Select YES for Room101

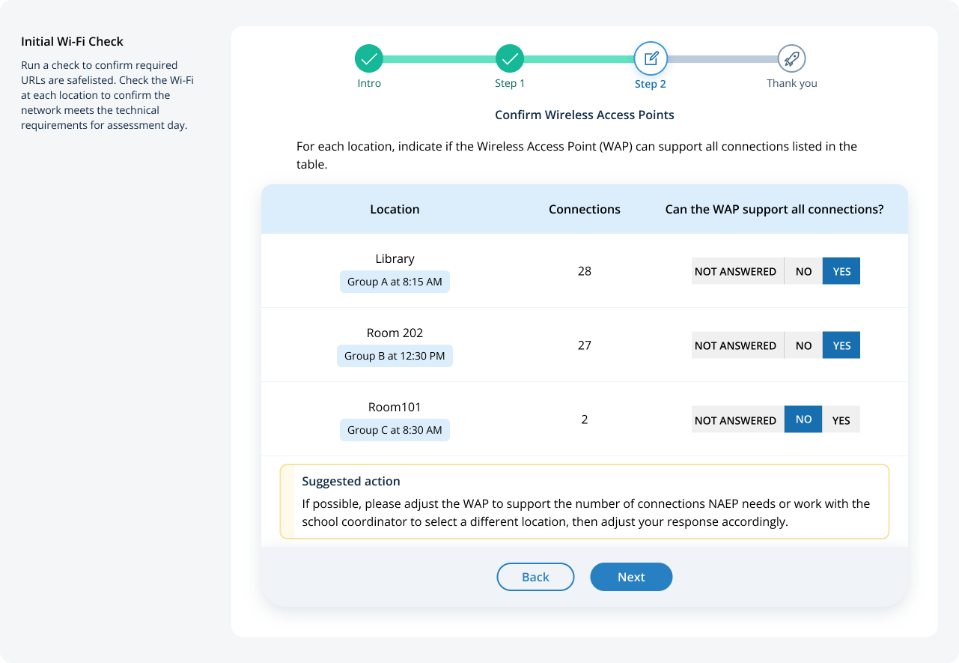[x=841, y=420]
